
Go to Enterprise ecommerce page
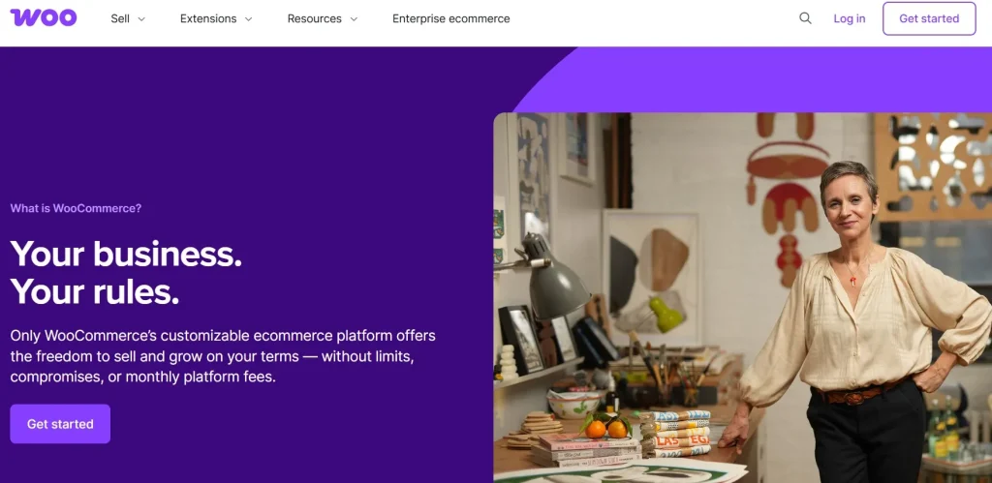click(451, 18)
